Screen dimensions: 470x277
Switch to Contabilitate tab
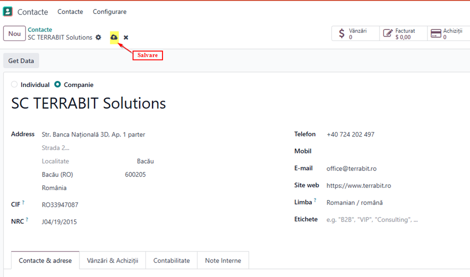tap(171, 260)
